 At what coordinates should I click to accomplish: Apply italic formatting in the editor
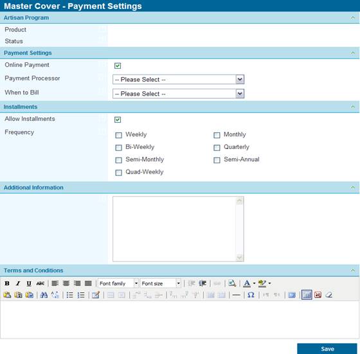coord(18,283)
